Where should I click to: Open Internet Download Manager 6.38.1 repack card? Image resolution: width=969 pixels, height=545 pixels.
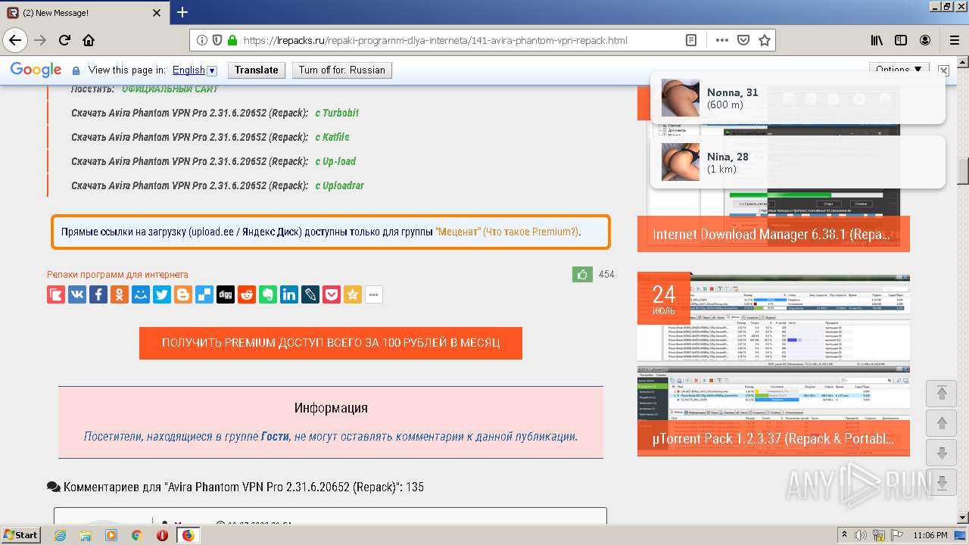pos(774,234)
